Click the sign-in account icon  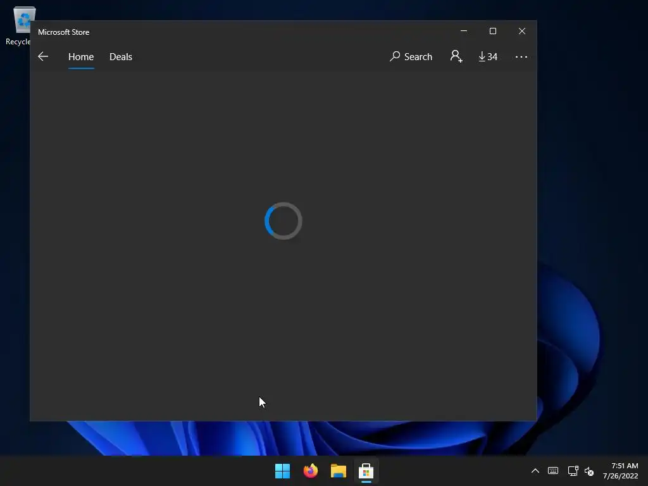coord(456,56)
